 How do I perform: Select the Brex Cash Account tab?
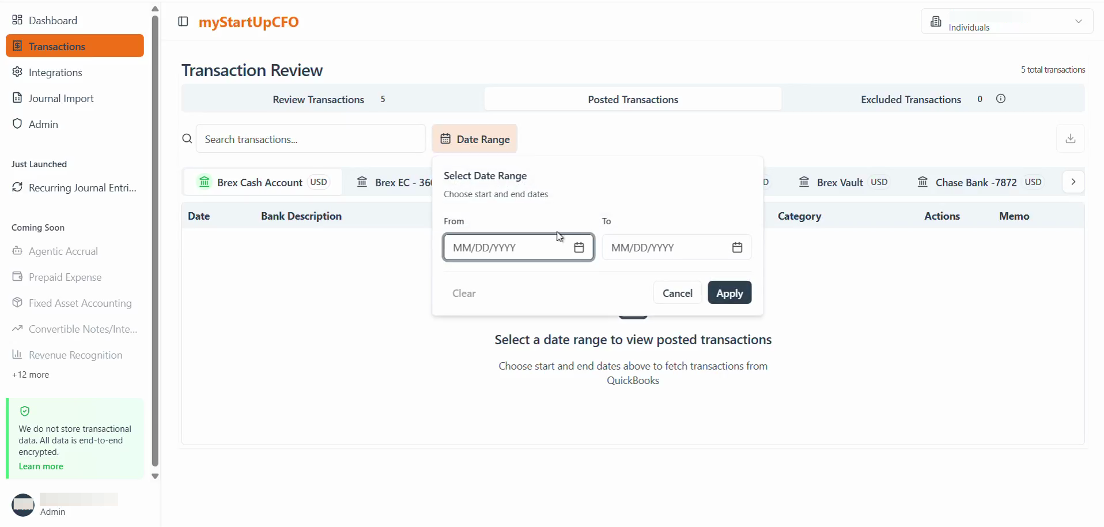263,182
